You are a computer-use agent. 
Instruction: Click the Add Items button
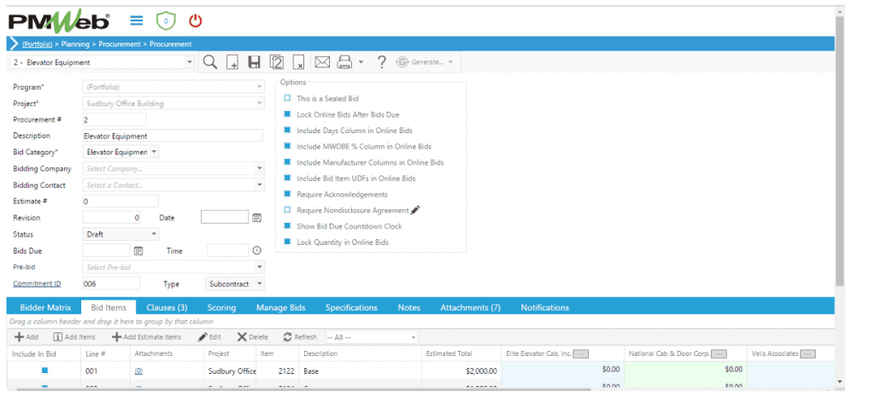(x=75, y=337)
